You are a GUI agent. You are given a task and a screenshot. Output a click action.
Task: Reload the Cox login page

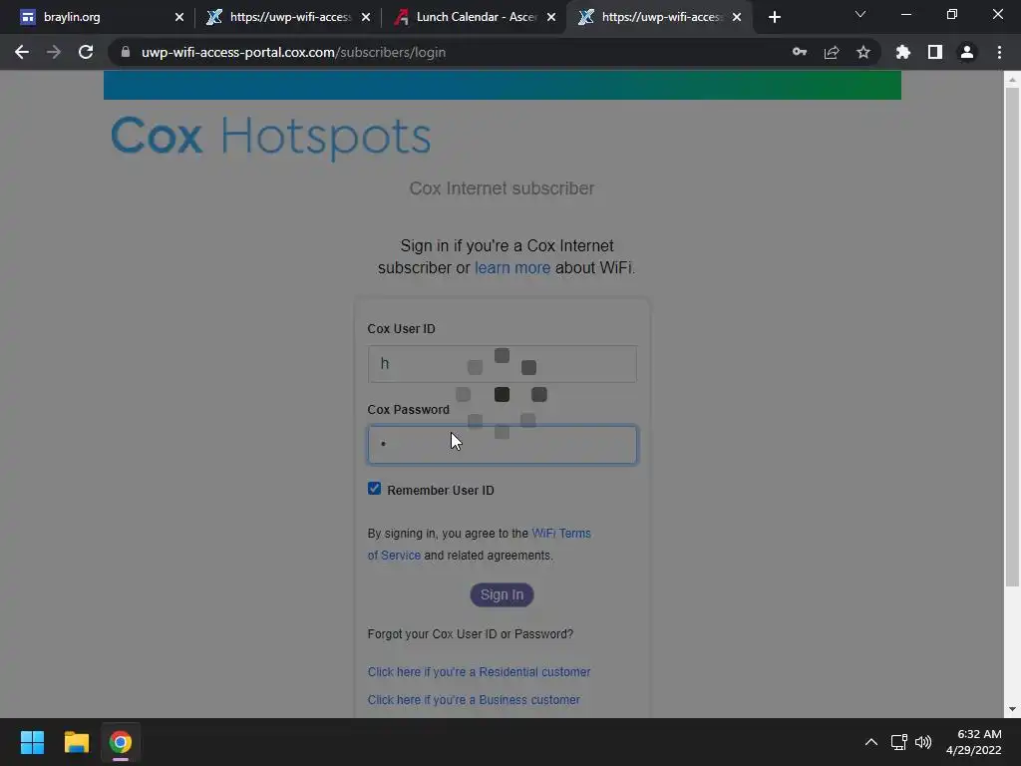[x=86, y=52]
